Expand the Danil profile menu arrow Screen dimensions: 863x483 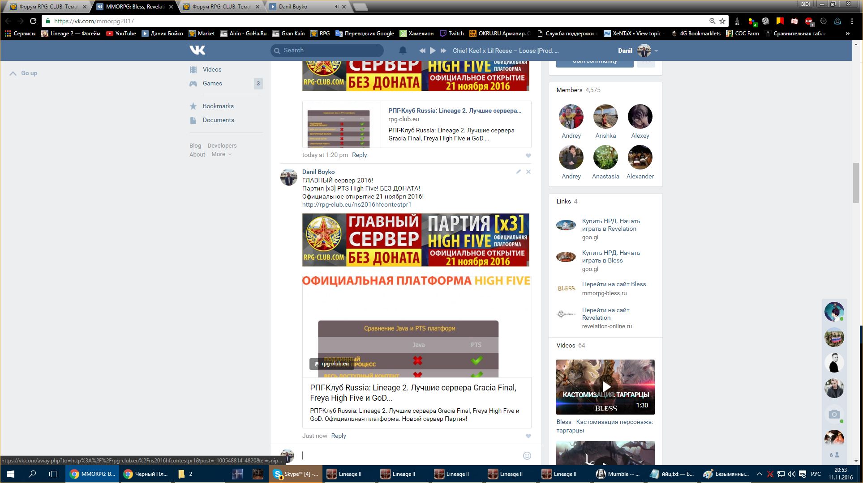pyautogui.click(x=656, y=51)
